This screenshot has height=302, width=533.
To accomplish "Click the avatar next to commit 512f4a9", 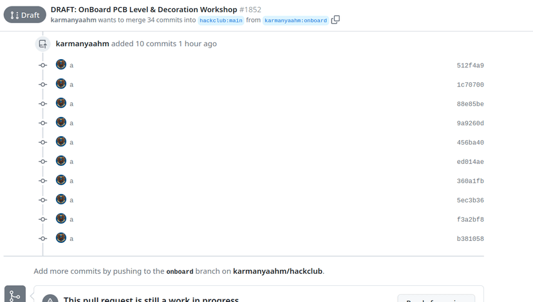I will [61, 64].
